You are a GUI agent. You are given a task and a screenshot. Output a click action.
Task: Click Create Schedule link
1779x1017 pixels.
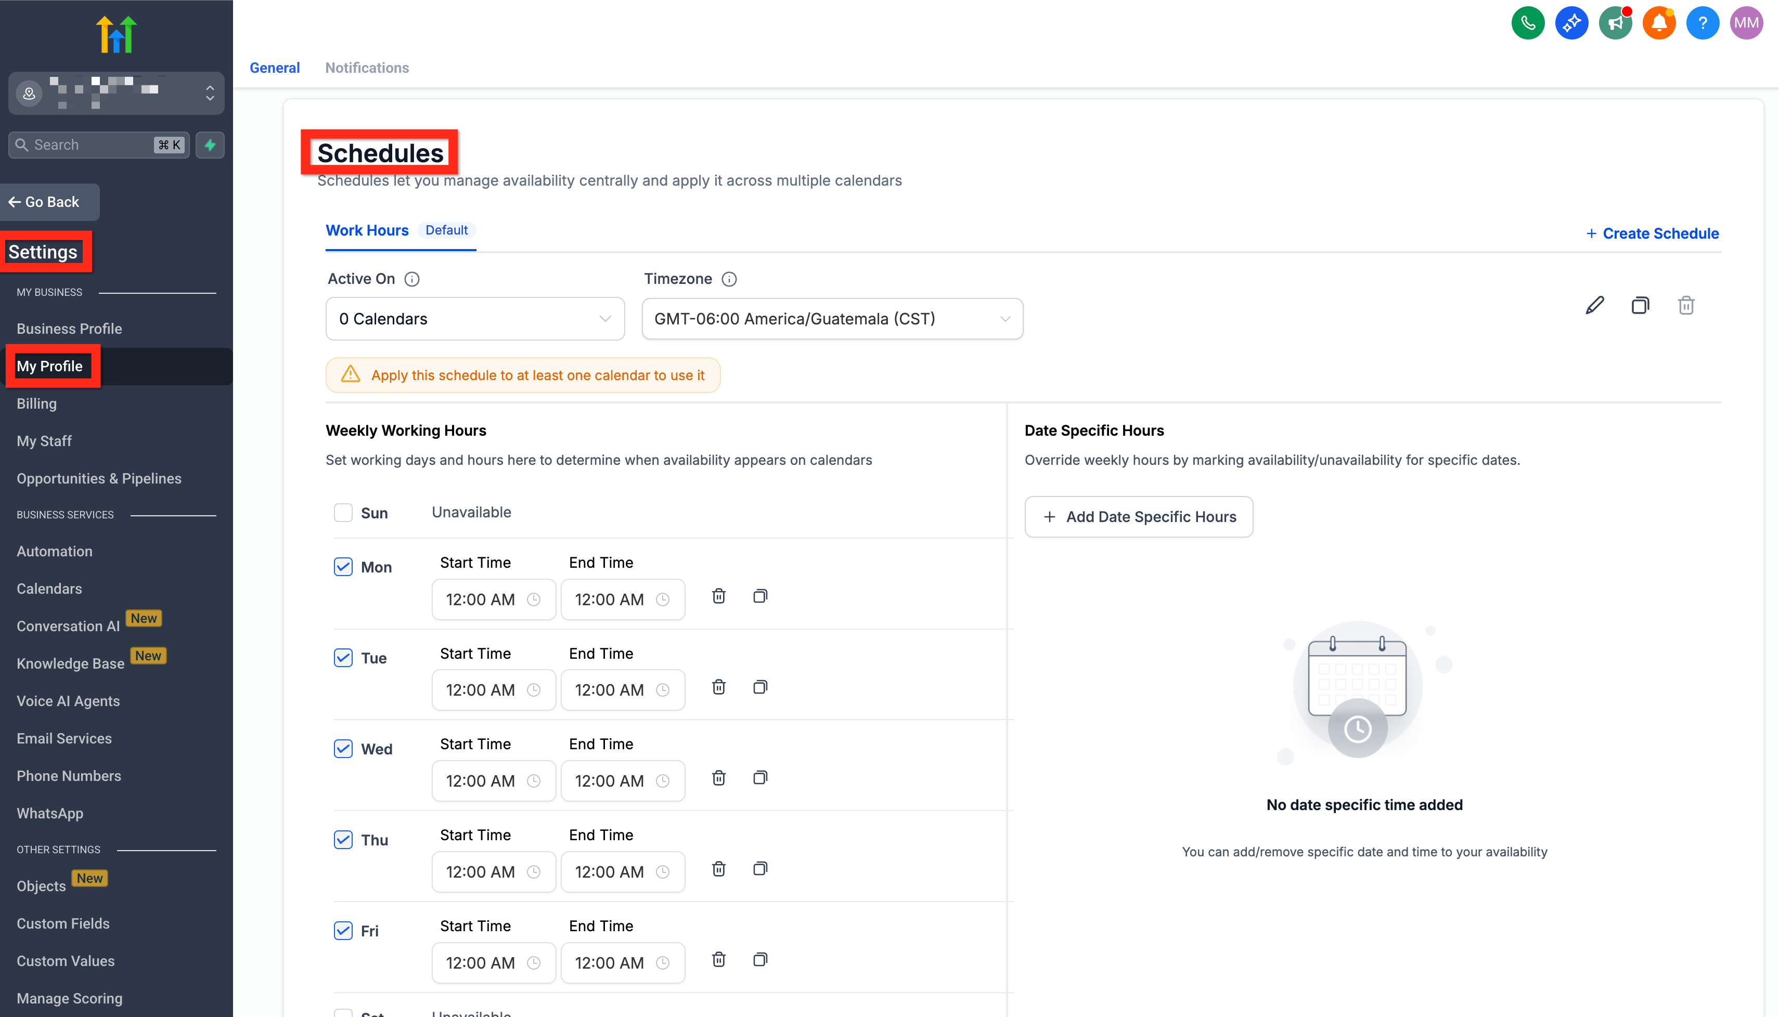click(1652, 233)
